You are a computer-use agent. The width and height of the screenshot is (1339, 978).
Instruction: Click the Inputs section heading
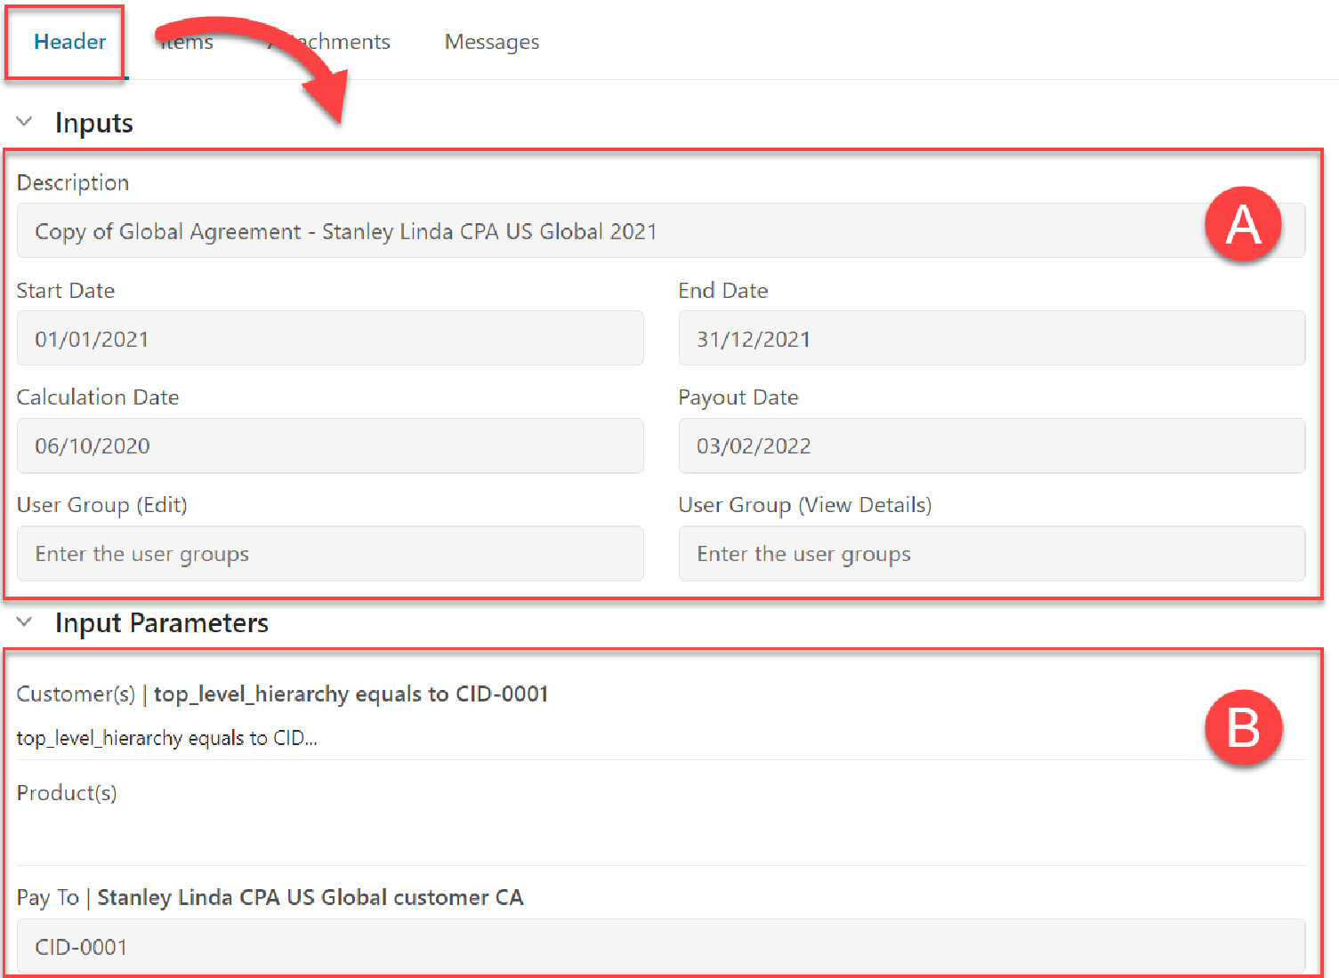coord(94,122)
